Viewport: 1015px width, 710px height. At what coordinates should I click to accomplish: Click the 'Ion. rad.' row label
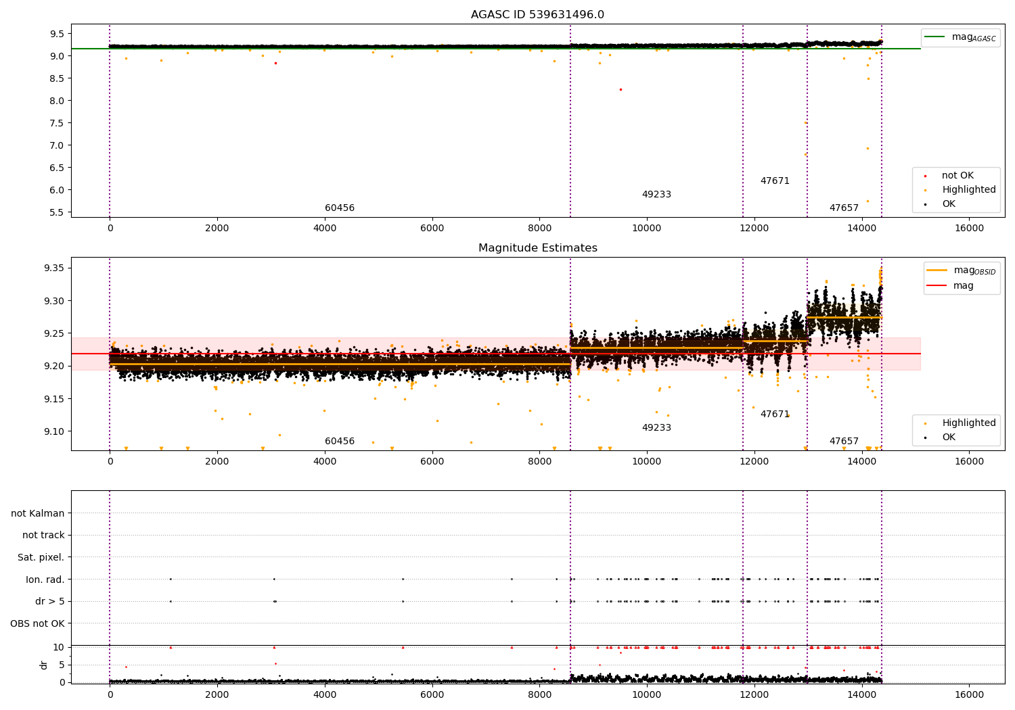click(45, 580)
